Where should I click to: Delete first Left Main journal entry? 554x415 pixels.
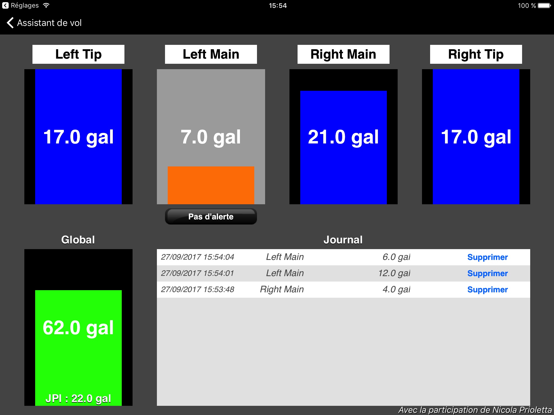coord(487,257)
